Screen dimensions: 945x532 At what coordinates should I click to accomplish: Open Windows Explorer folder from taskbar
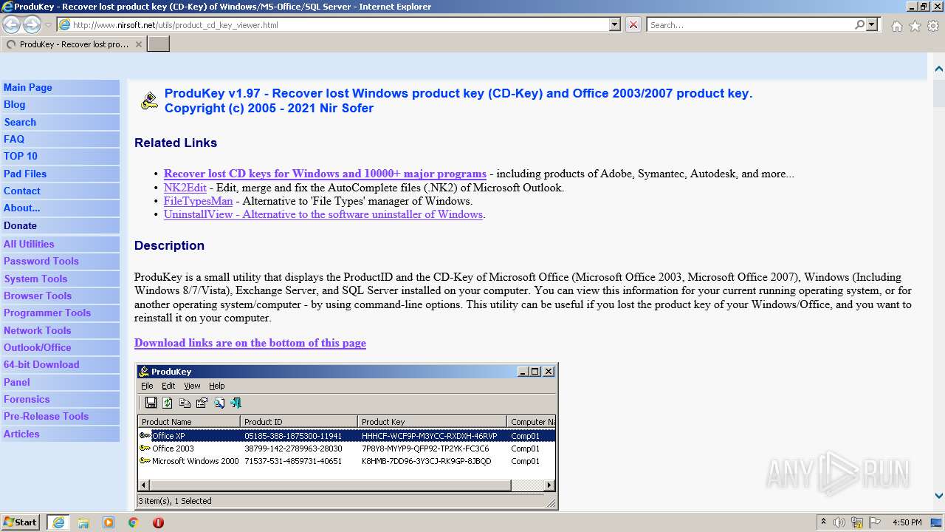point(83,522)
